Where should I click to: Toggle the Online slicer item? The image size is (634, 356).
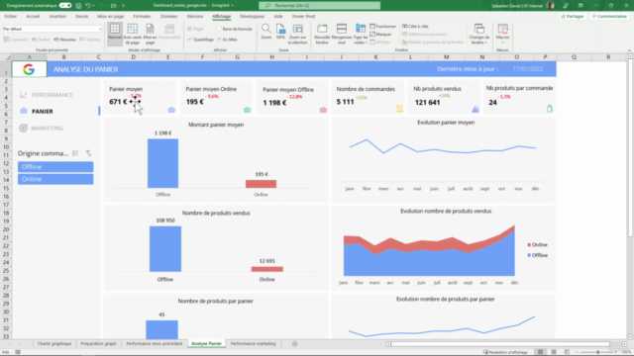55,179
